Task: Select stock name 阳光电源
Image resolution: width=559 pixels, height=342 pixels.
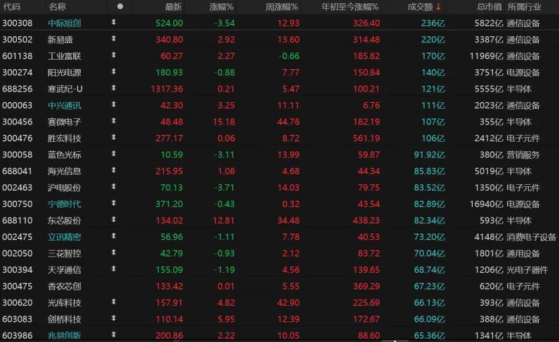Action: pos(65,73)
